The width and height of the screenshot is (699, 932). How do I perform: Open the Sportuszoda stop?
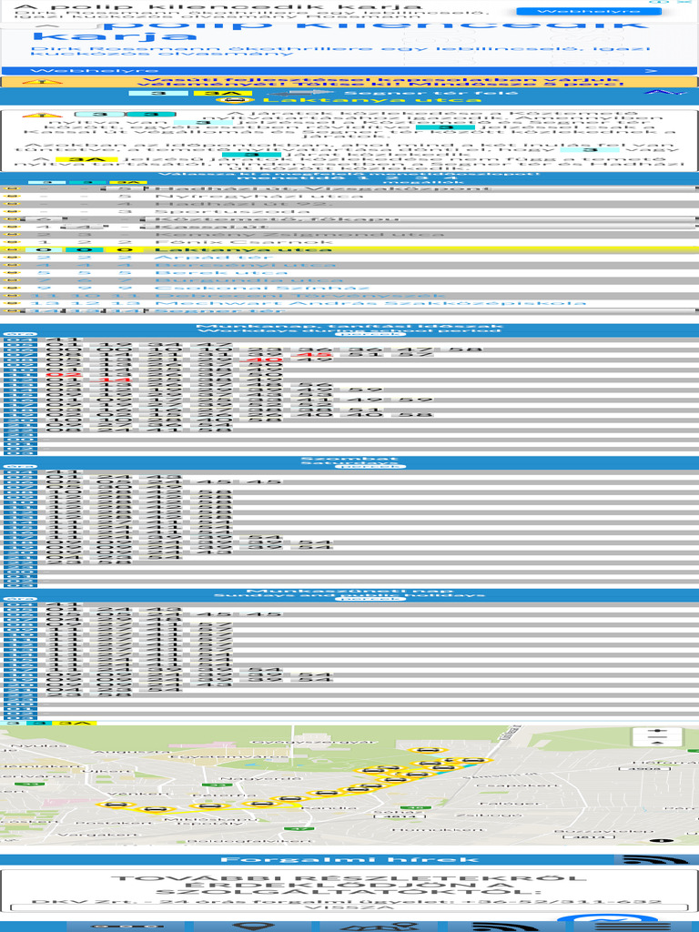click(232, 211)
